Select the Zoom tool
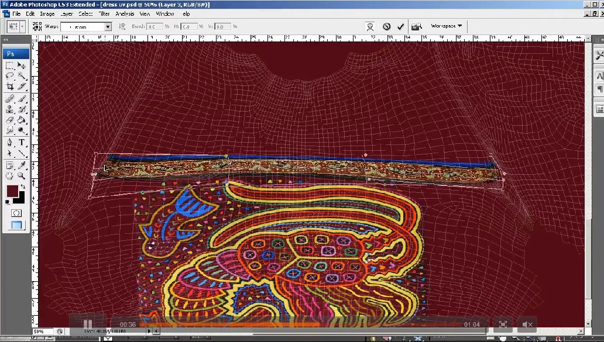Image resolution: width=604 pixels, height=342 pixels. (22, 176)
